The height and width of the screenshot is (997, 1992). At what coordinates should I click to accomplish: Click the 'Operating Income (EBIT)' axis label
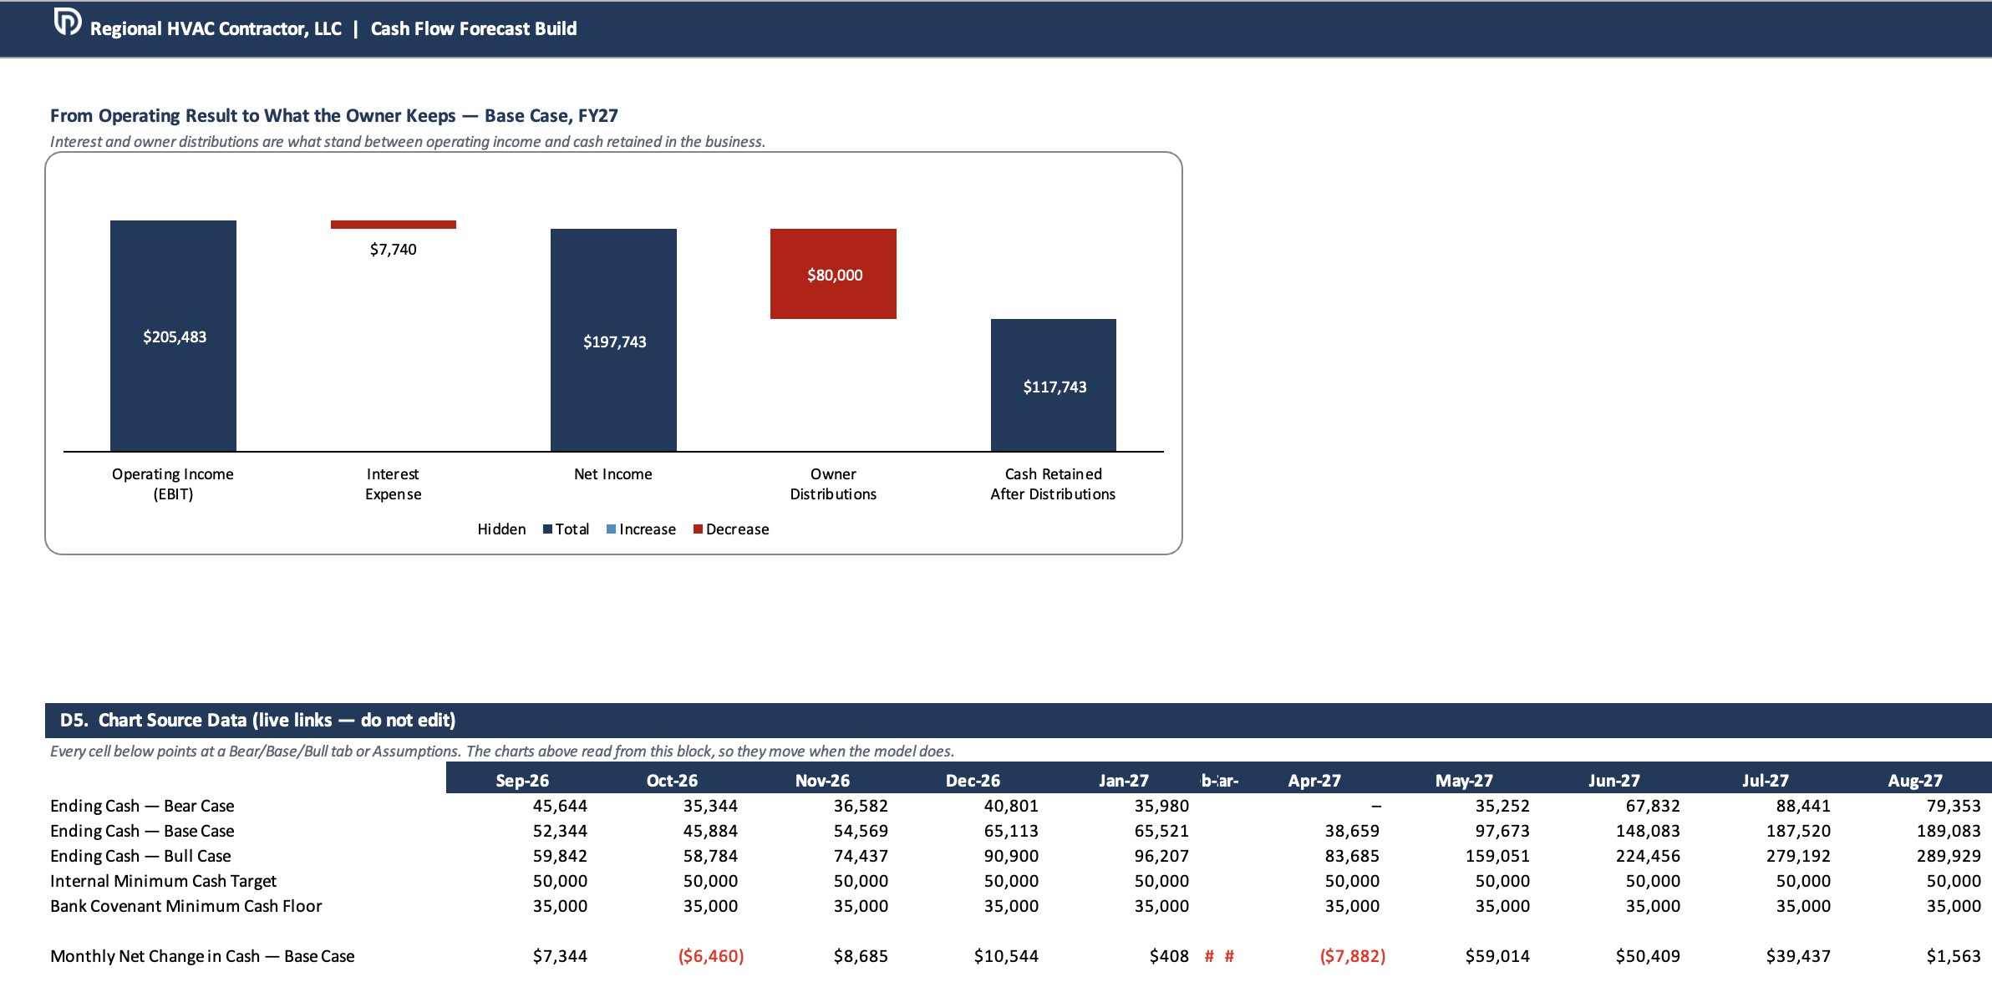point(173,484)
